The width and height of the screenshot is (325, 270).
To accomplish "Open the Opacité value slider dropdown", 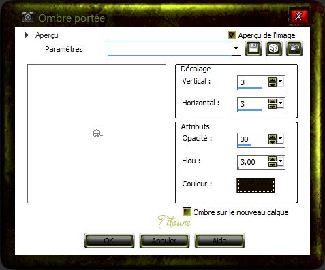I will tap(281, 138).
